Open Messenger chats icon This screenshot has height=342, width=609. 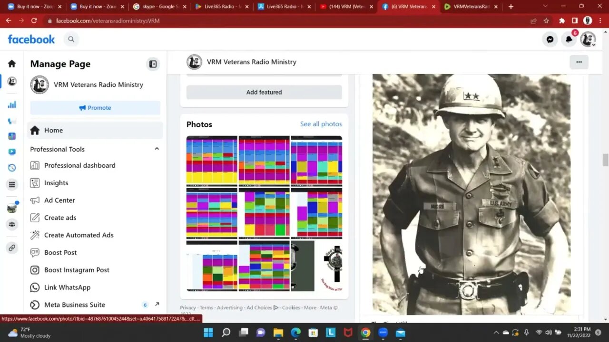pos(550,39)
